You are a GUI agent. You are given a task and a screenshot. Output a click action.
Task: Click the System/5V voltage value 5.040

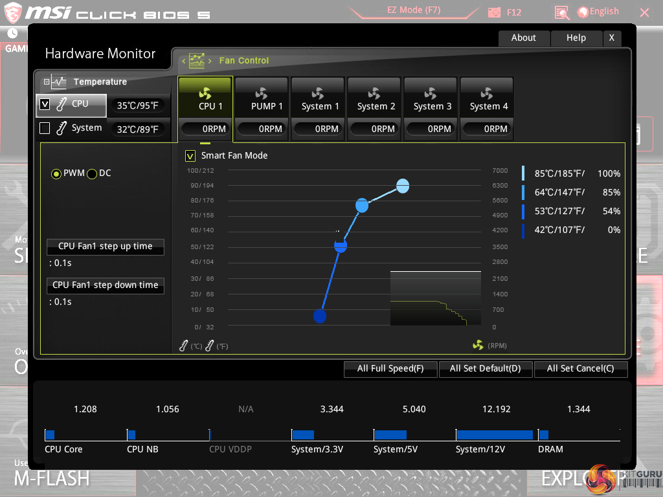pyautogui.click(x=414, y=410)
